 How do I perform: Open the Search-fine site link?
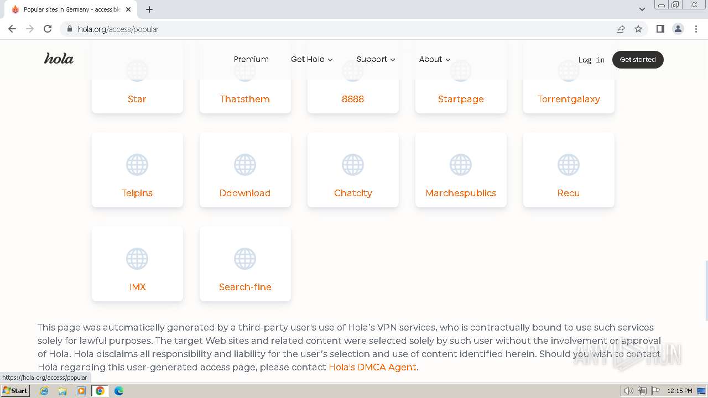coord(245,287)
